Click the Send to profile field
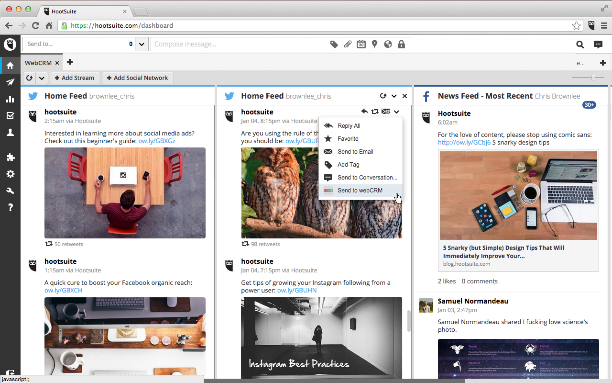This screenshot has height=383, width=612. [x=79, y=44]
